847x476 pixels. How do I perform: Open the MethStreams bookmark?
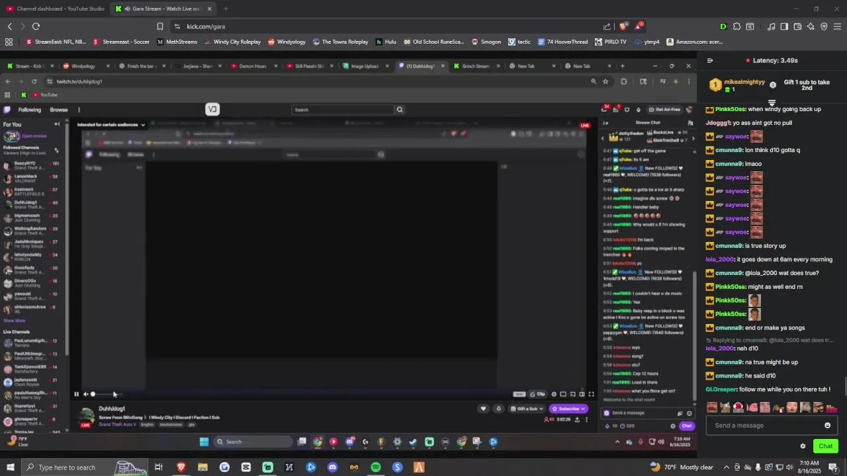(x=177, y=42)
